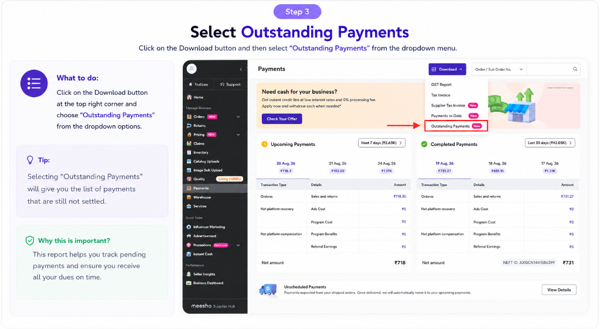Open the Last 30 days completed filter
The image size is (600, 329).
coord(550,142)
